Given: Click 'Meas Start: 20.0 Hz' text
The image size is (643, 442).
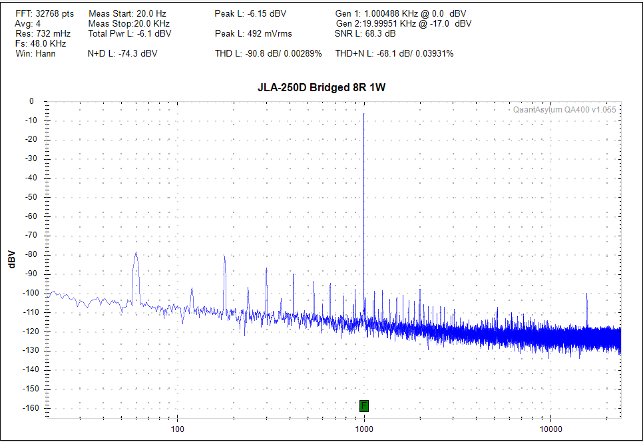Looking at the screenshot, I should click(x=127, y=13).
